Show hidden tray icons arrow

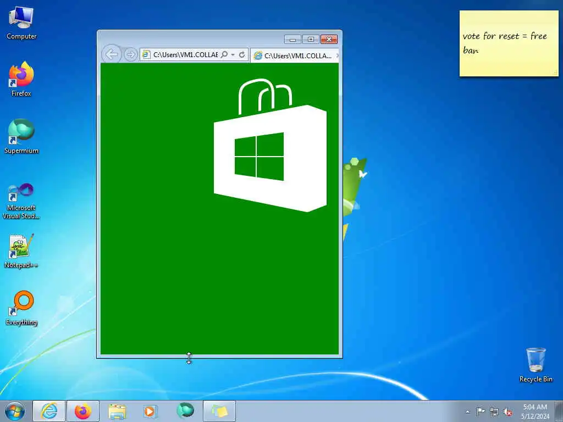point(467,412)
